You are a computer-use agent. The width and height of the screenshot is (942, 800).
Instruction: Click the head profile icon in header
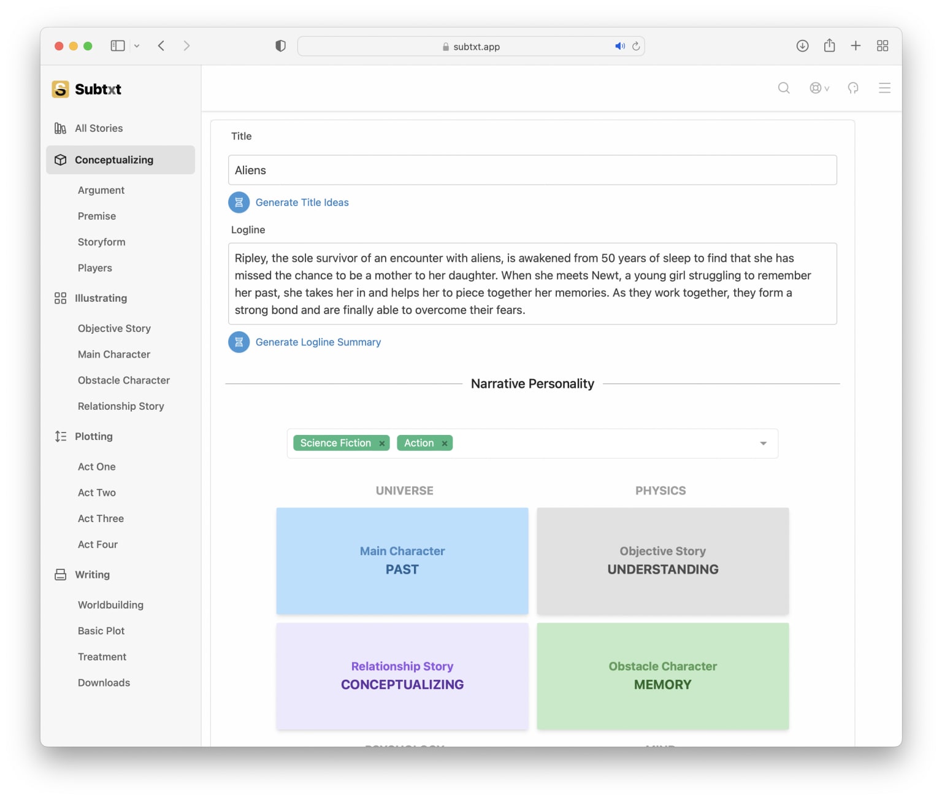(853, 88)
